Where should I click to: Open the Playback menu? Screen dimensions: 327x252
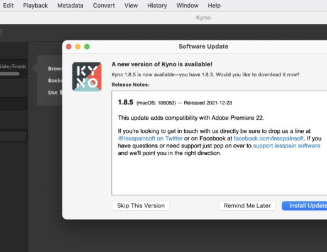35,6
